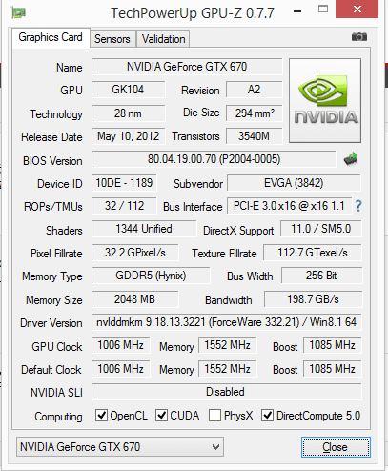Click the GPU-Z title bar app icon

[x=19, y=12]
